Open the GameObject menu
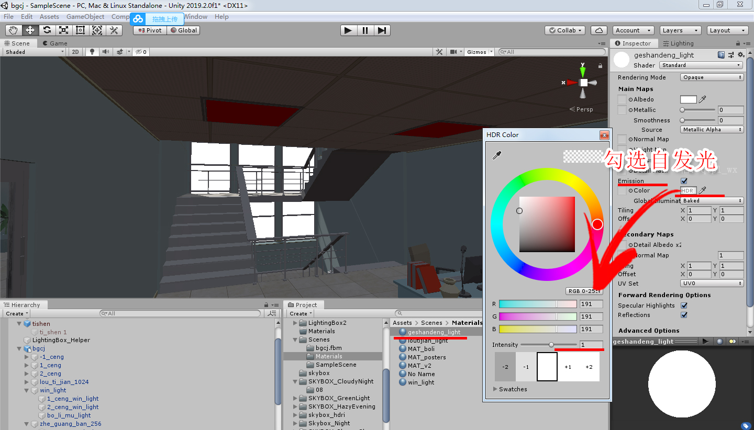 point(85,17)
